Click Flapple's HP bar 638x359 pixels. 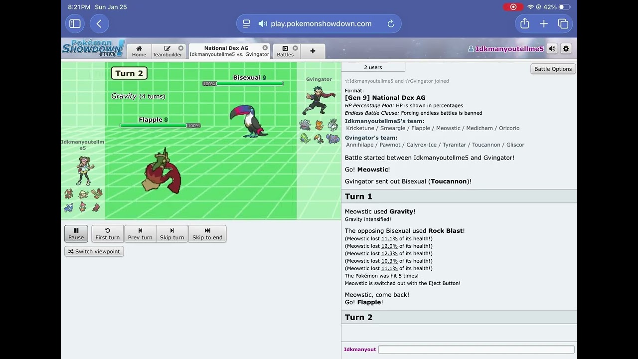154,126
